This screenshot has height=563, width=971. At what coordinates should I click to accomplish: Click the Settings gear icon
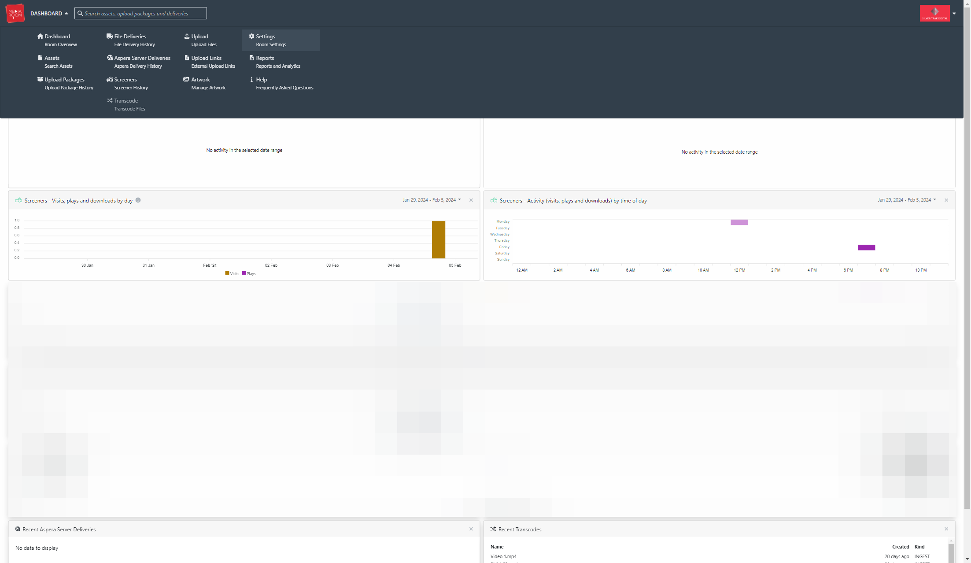tap(251, 36)
